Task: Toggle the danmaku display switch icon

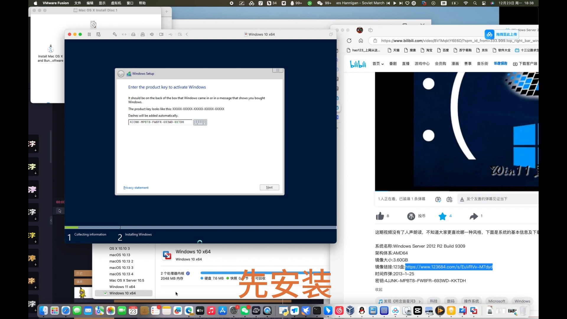Action: click(438, 199)
